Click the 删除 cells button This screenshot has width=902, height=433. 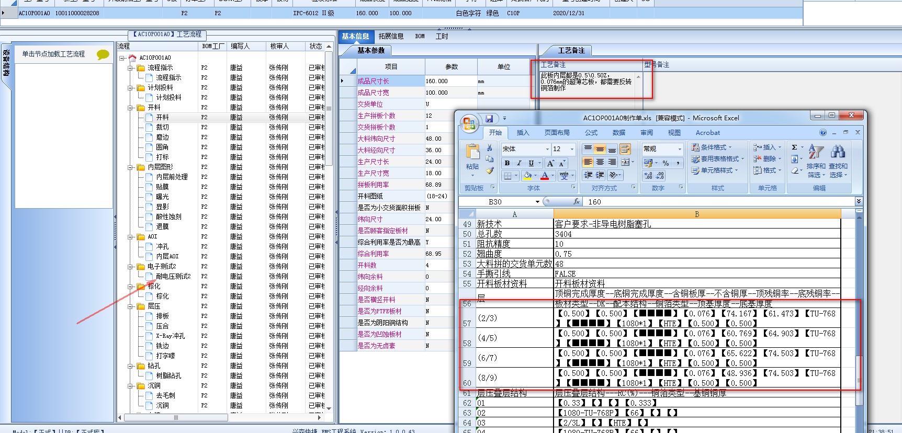pyautogui.click(x=766, y=159)
